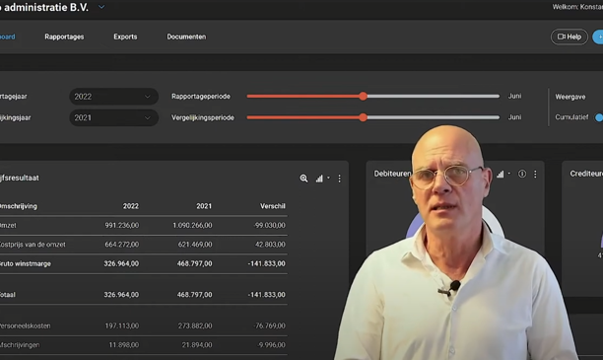Open the chart type arrow in the Debiteuren panel
The width and height of the screenshot is (603, 360).
pos(508,174)
